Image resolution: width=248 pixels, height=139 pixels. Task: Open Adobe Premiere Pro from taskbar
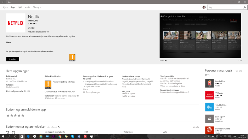(53, 136)
